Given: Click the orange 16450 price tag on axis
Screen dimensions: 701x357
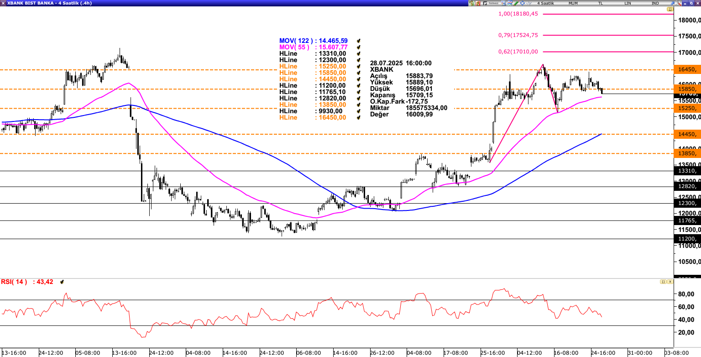Looking at the screenshot, I should [687, 69].
